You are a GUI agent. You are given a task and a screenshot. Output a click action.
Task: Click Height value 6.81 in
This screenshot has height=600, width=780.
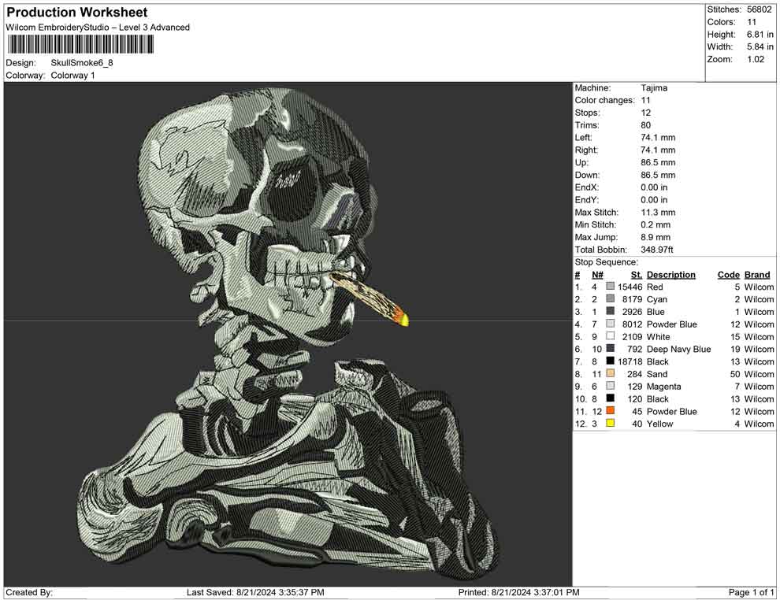click(x=760, y=35)
